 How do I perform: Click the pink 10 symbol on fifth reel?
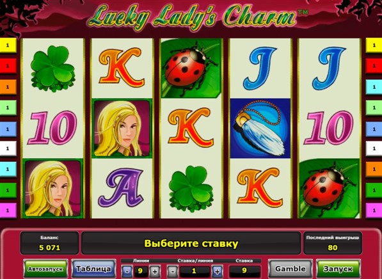329,128
